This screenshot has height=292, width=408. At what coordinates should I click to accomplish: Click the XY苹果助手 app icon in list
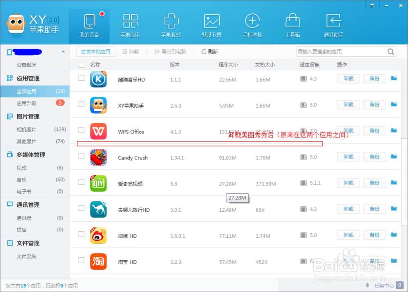click(x=98, y=105)
